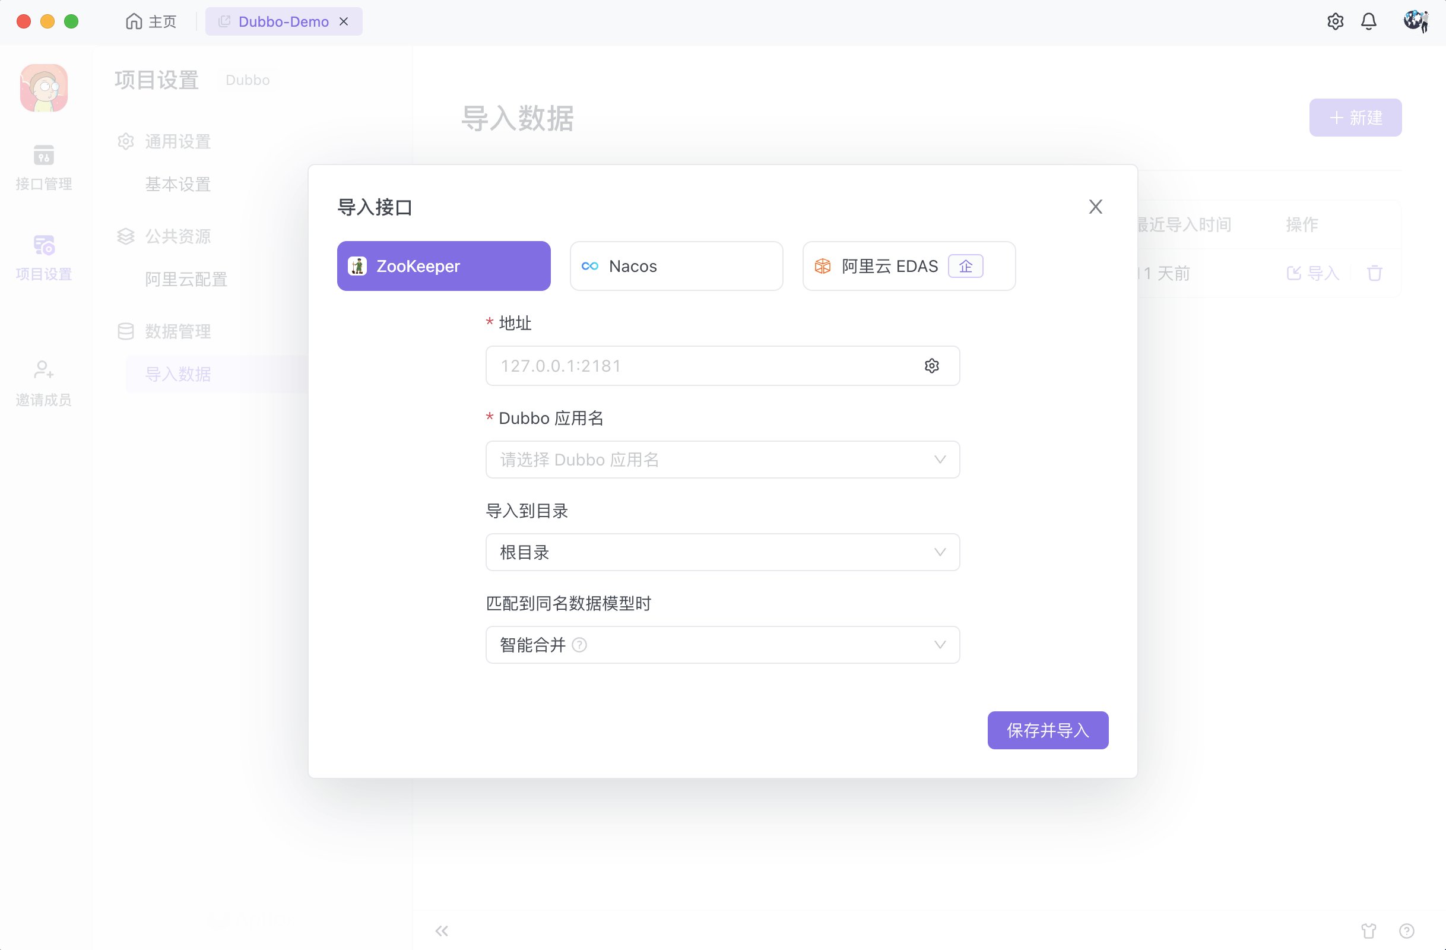Open the notifications bell
Viewport: 1446px width, 950px height.
(1368, 22)
